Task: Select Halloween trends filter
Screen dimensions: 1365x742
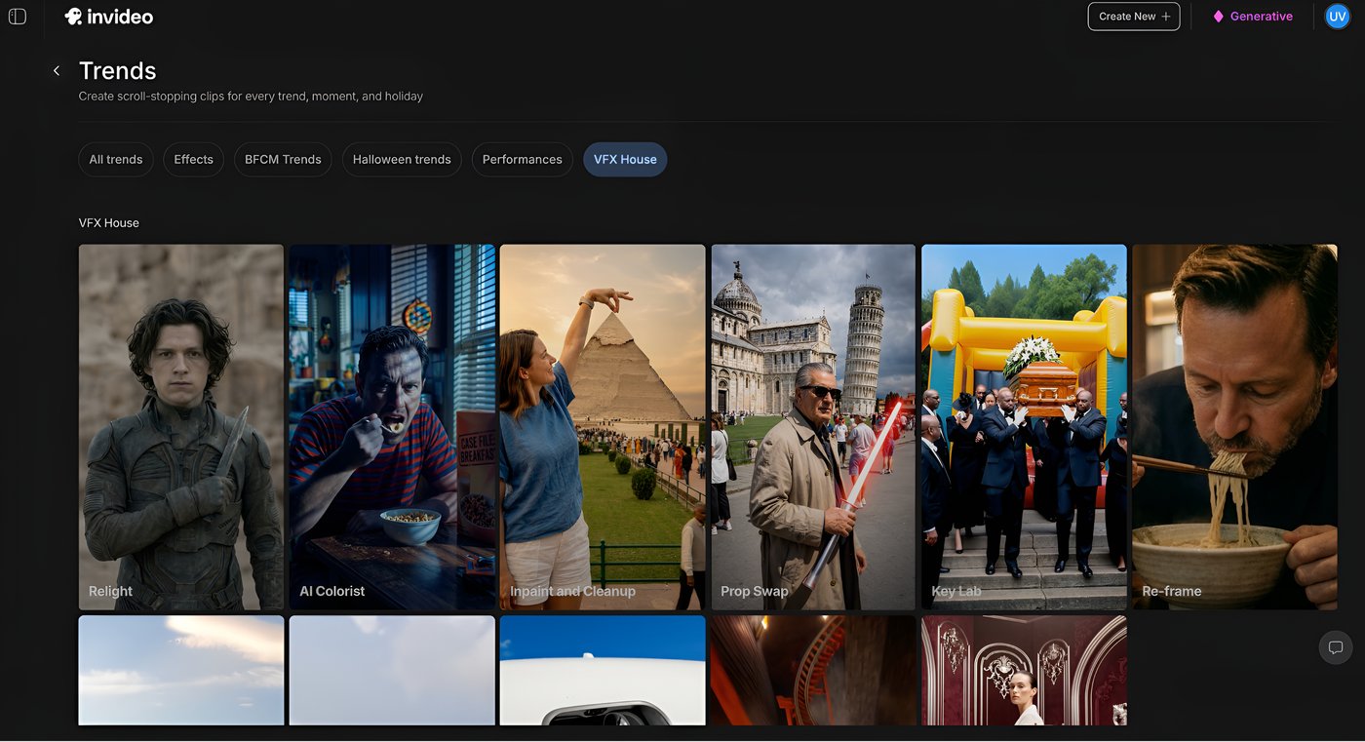Action: 402,160
